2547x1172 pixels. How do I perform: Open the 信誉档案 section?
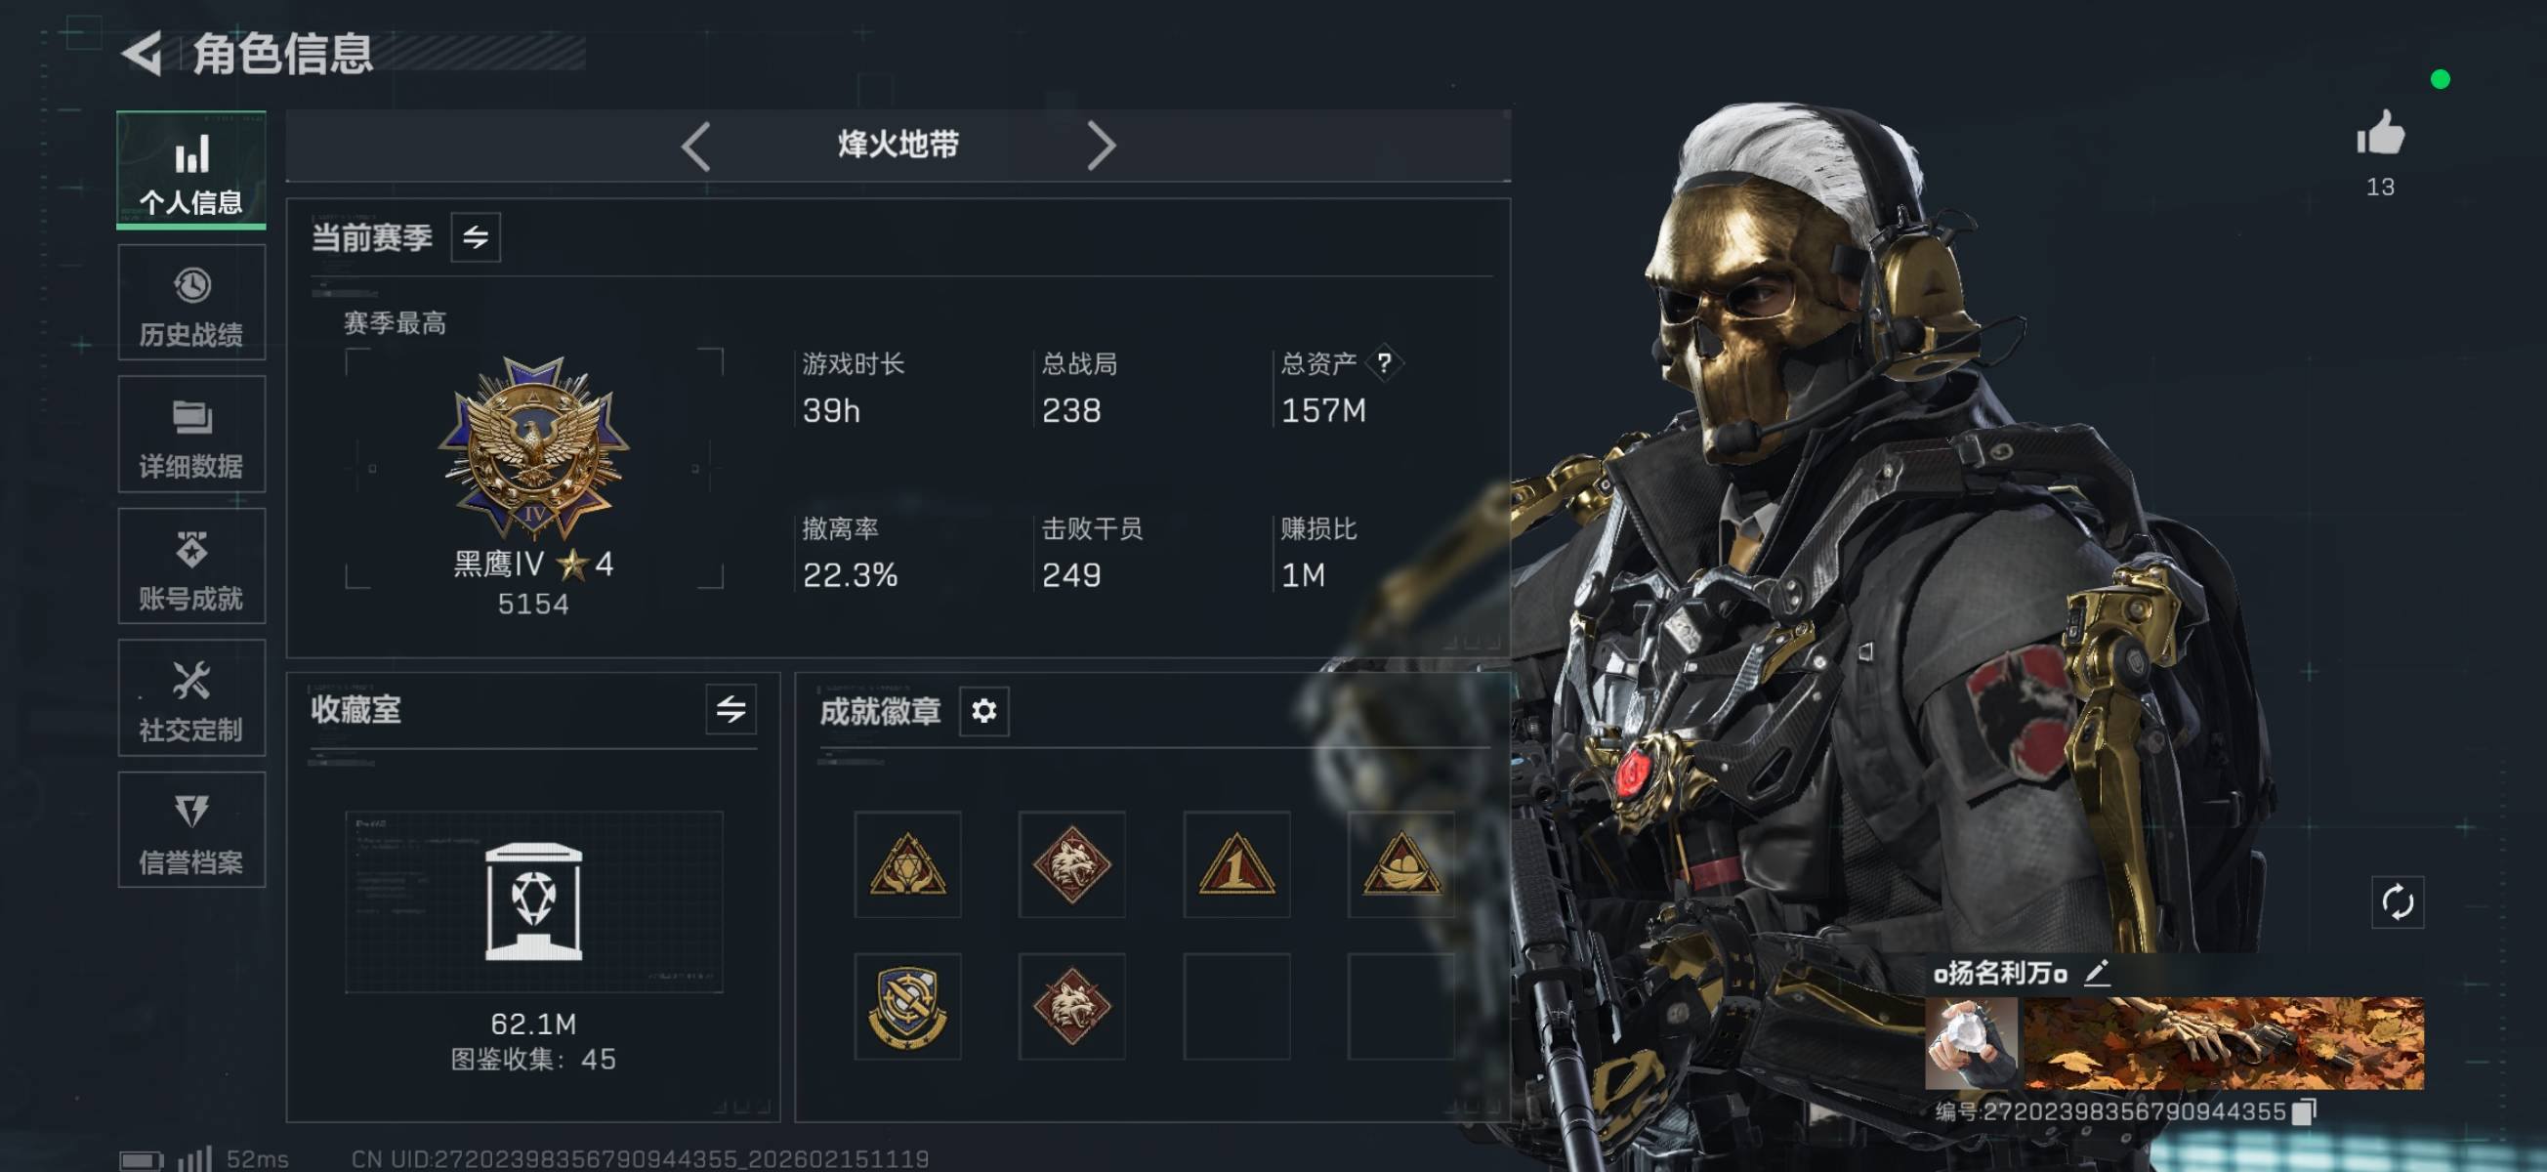pos(191,830)
